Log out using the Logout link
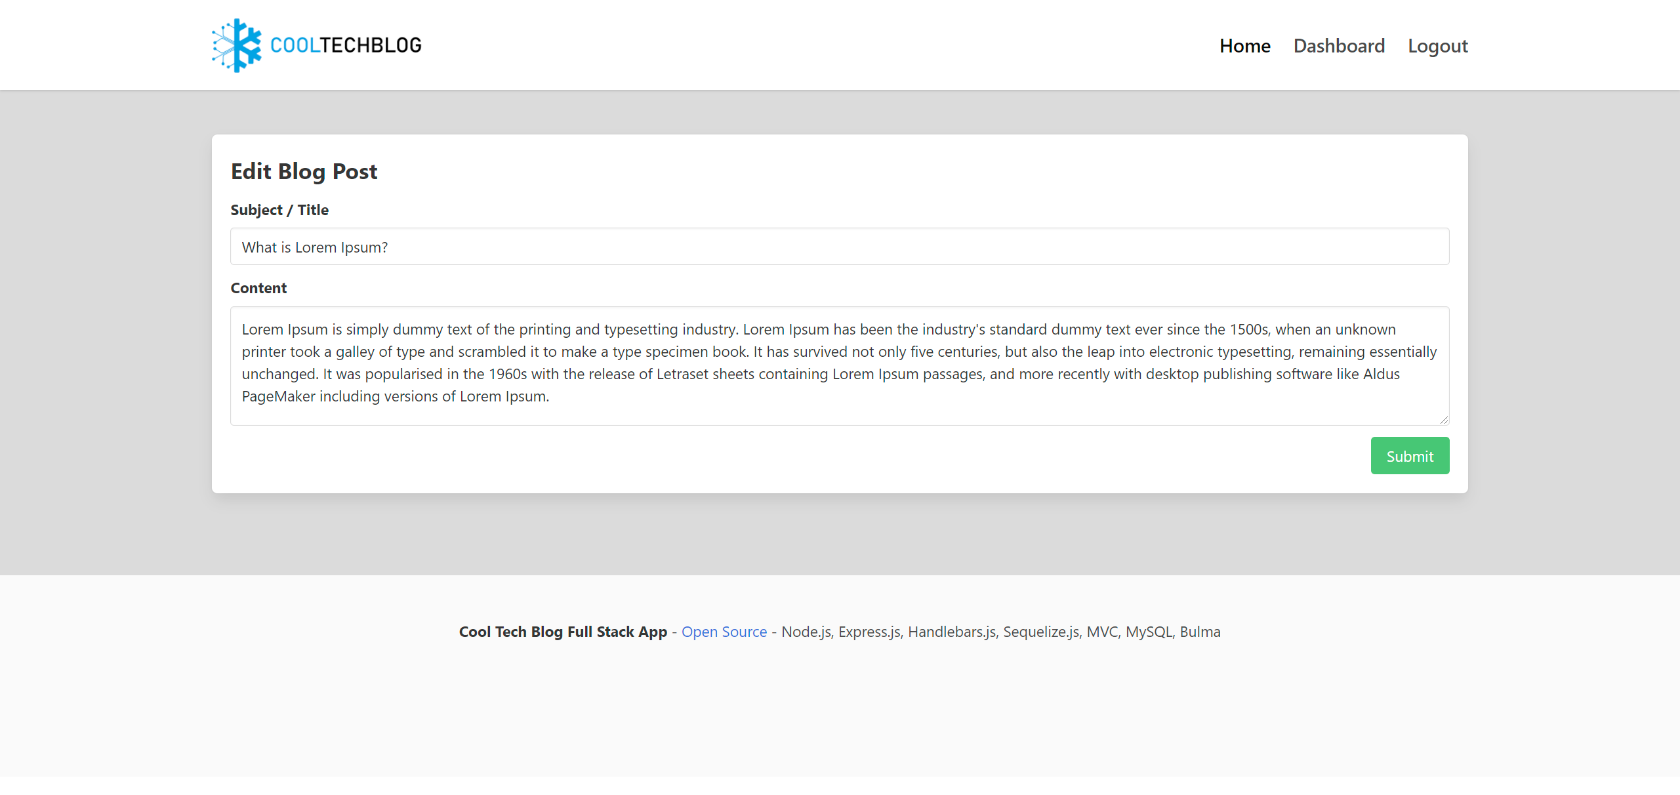The width and height of the screenshot is (1680, 795). tap(1437, 46)
